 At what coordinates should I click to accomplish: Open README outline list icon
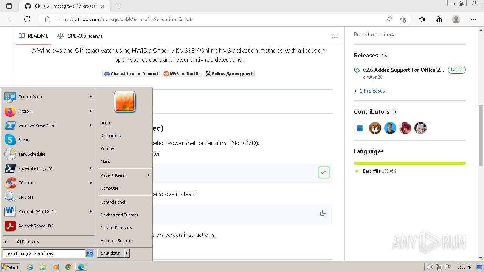[335, 36]
